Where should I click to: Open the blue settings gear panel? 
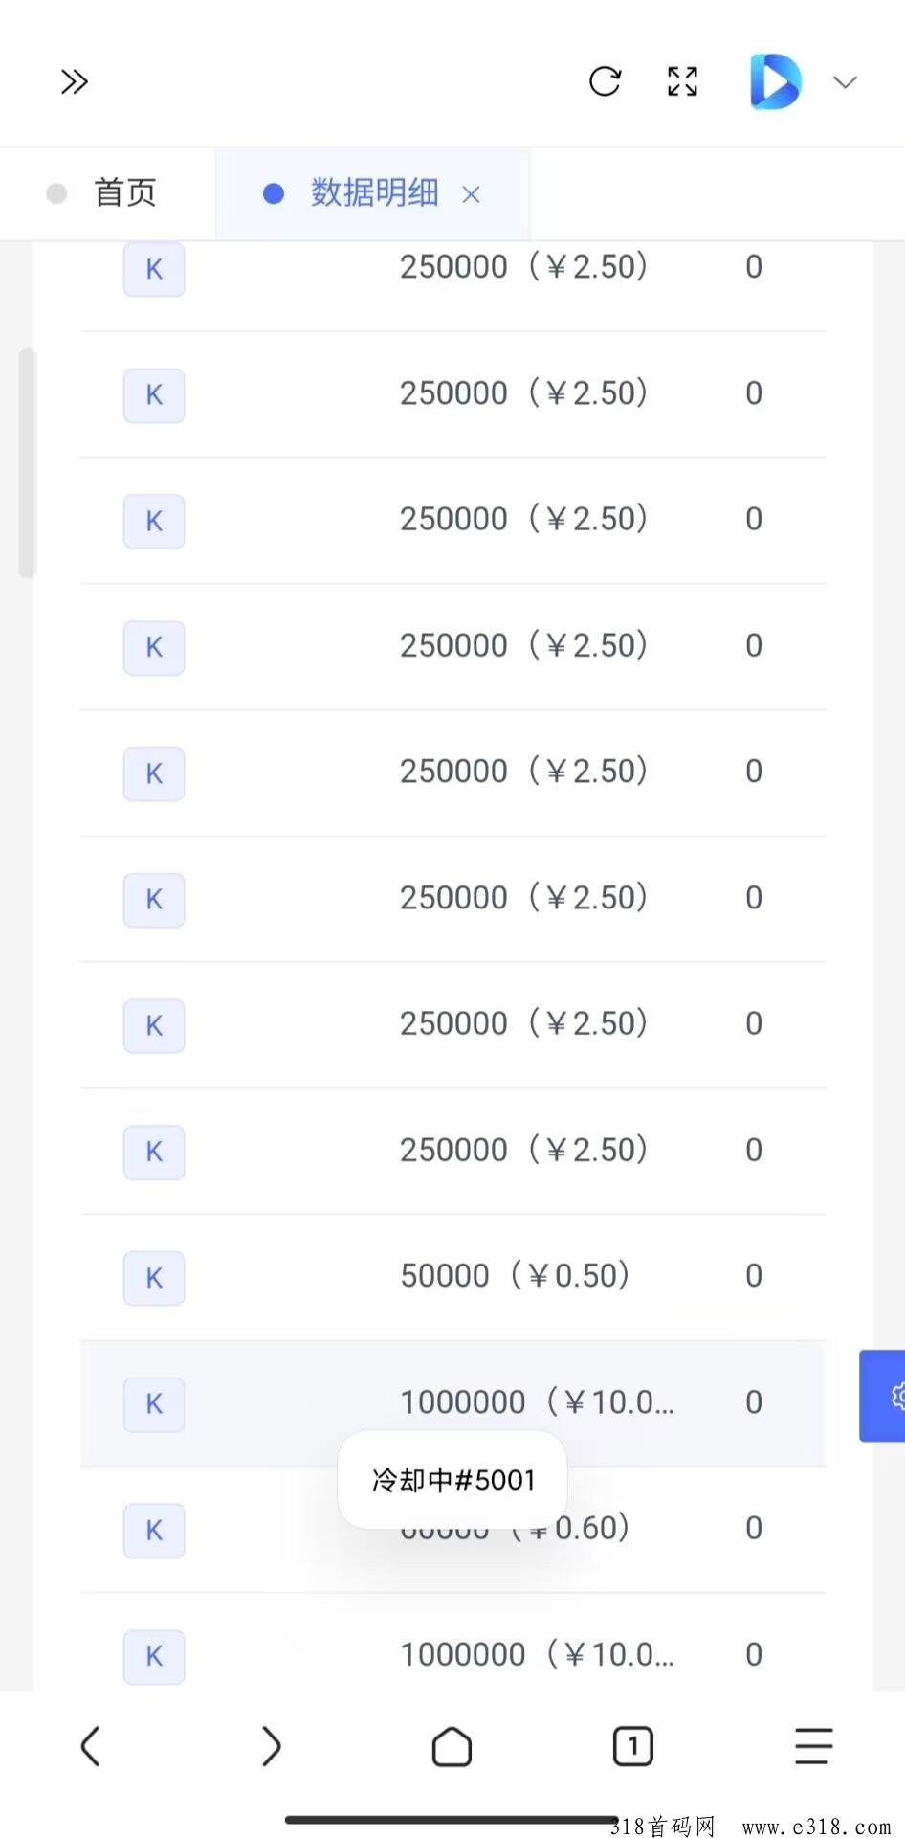click(885, 1396)
